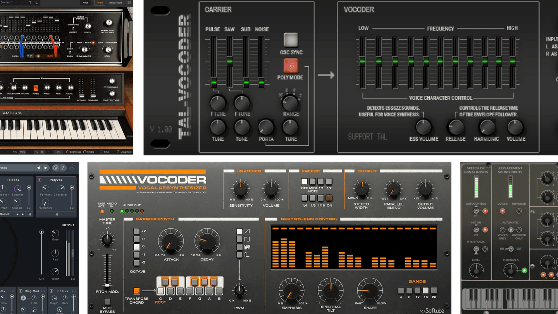The width and height of the screenshot is (558, 314).
Task: Click the Unvoiced indicator lamp
Action: coord(519,211)
